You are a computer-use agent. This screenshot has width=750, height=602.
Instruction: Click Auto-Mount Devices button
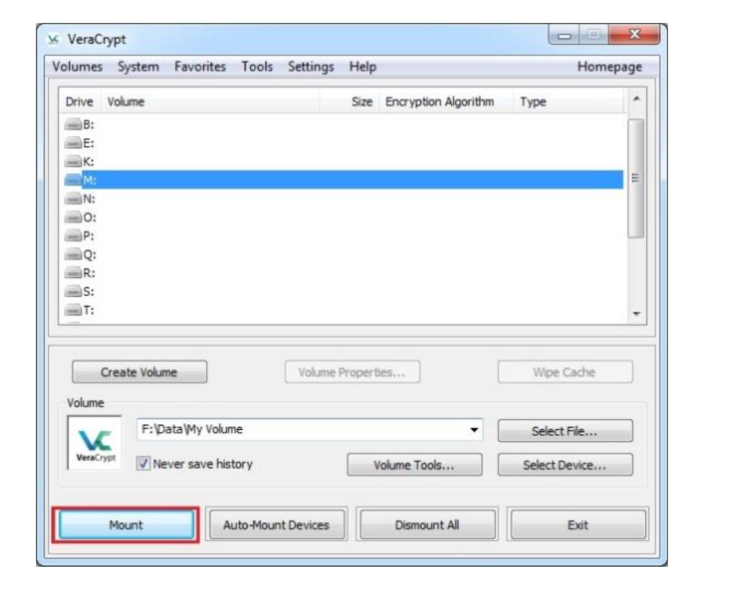pos(276,525)
